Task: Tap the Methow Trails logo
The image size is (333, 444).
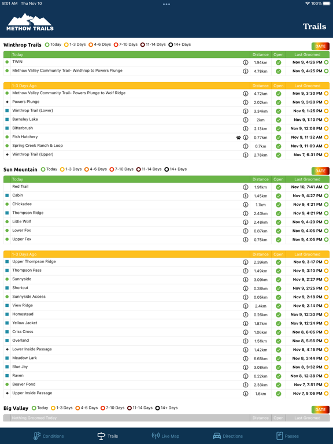Action: (29, 22)
